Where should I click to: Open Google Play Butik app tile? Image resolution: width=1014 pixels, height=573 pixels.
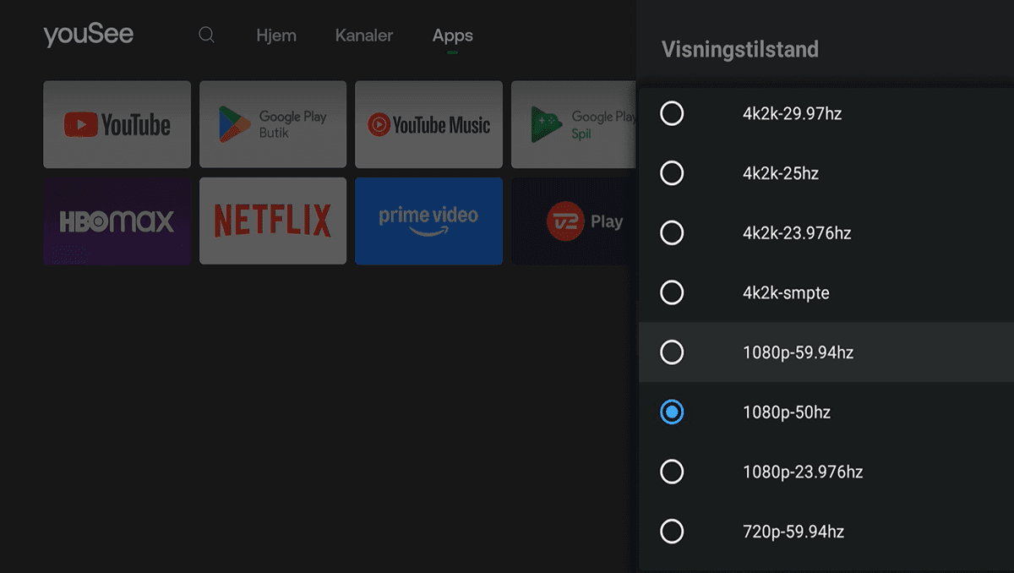point(273,125)
